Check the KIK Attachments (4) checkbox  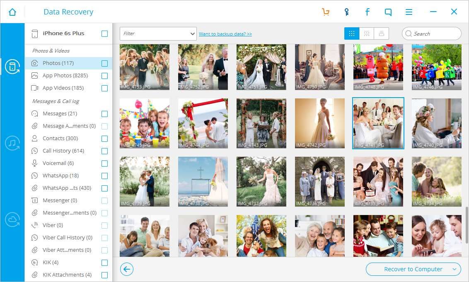pos(105,275)
